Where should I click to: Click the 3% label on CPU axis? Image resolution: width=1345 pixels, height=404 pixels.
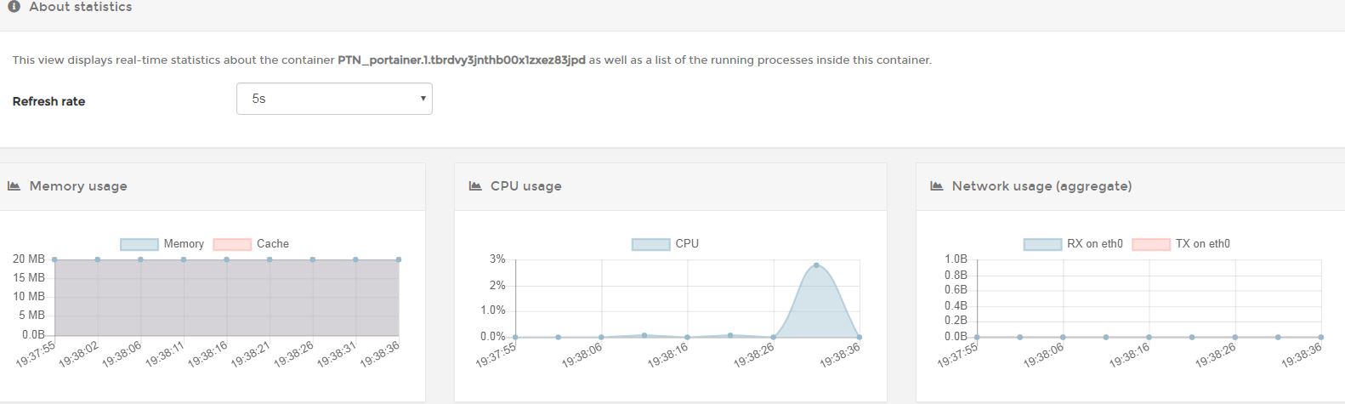(x=497, y=259)
